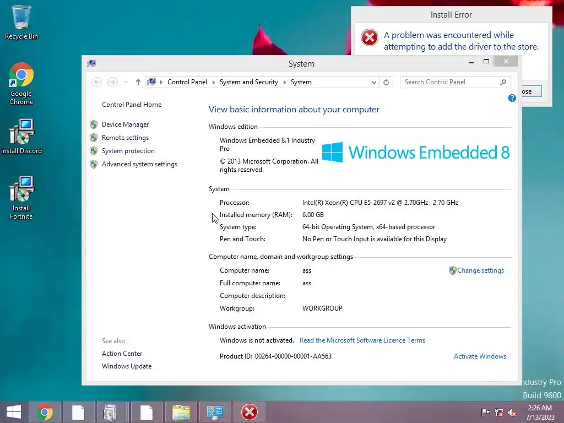Open the Install Discord desktop icon

(21, 137)
